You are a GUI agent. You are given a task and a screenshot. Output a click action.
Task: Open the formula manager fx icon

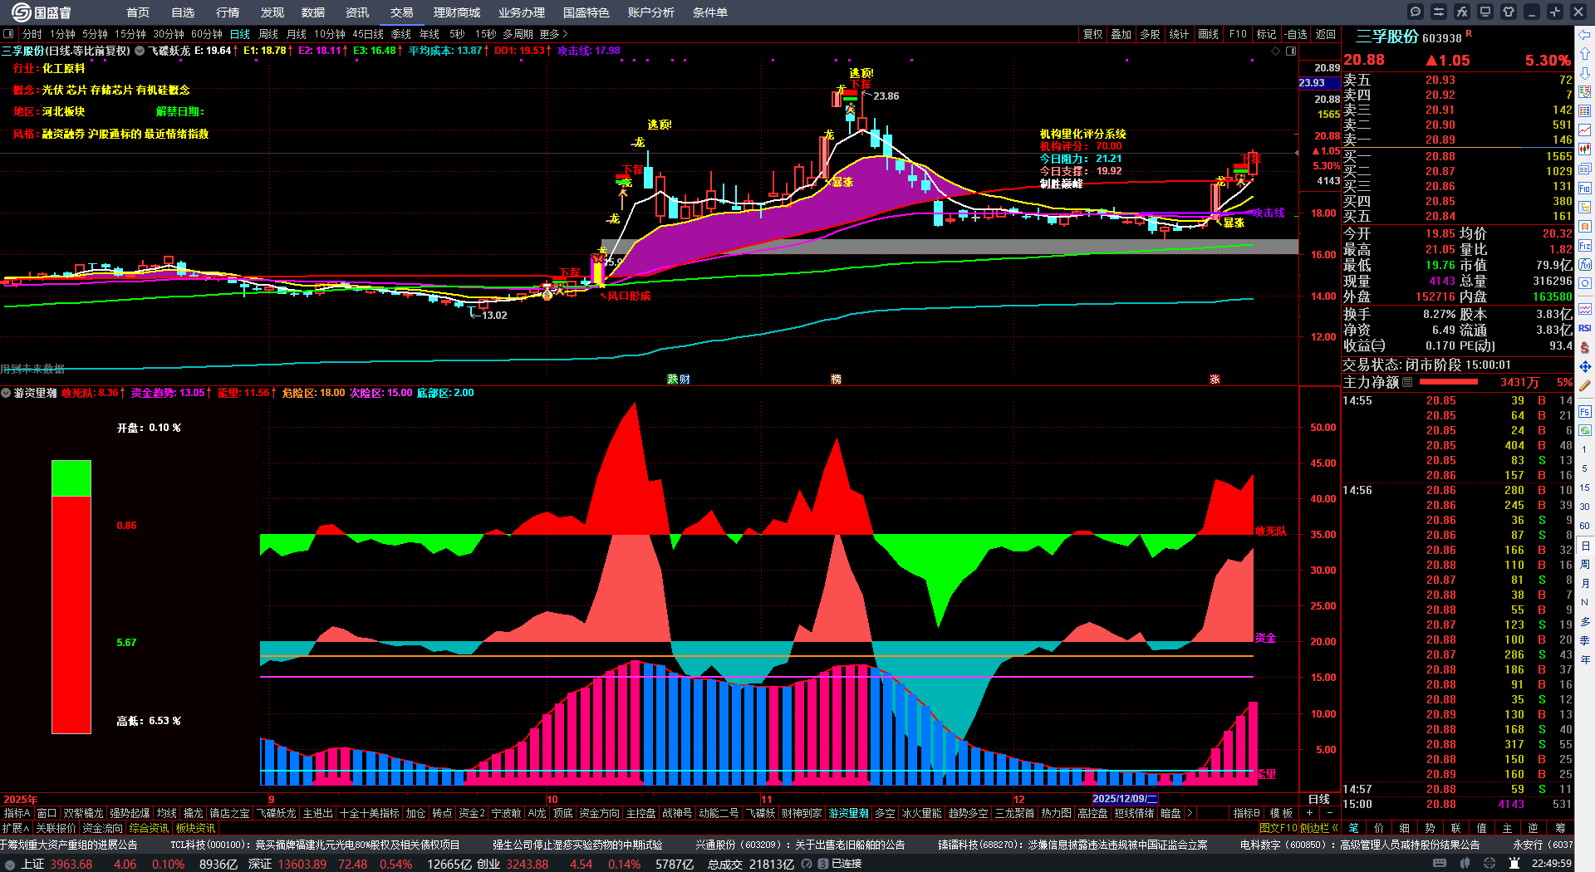(x=1462, y=12)
